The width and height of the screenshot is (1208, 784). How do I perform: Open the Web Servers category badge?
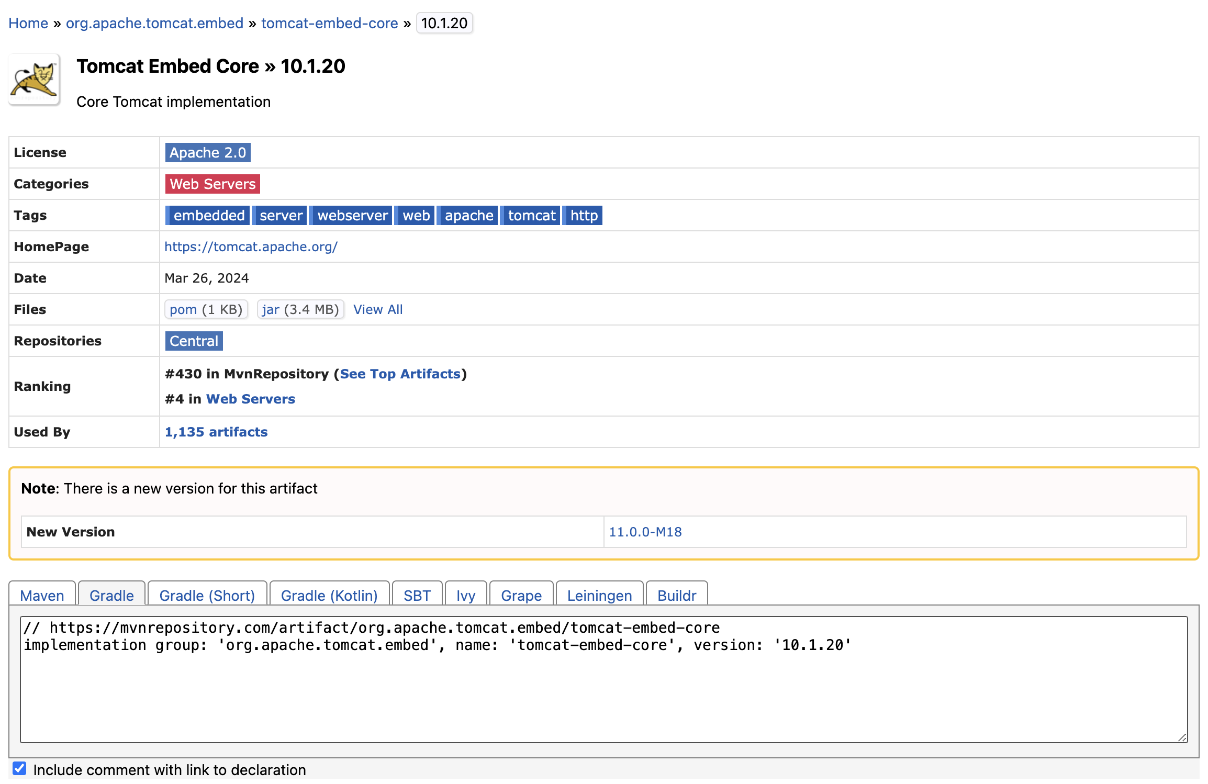[212, 184]
